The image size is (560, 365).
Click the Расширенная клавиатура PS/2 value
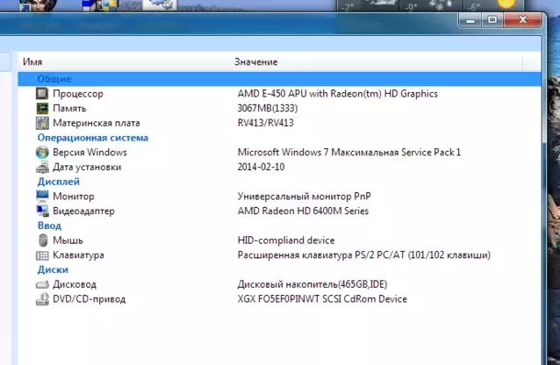pos(364,255)
